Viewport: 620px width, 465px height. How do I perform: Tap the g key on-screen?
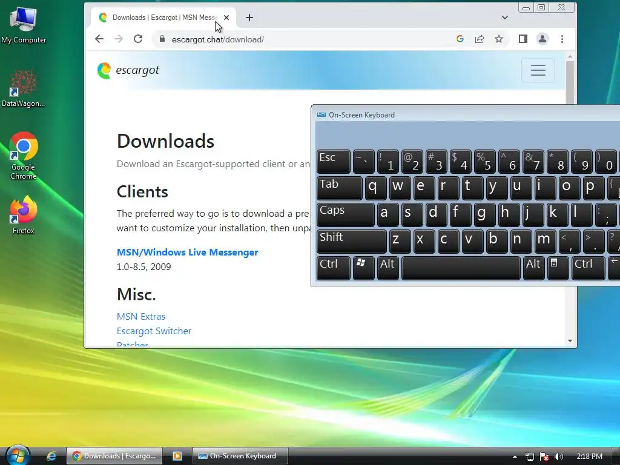point(485,215)
